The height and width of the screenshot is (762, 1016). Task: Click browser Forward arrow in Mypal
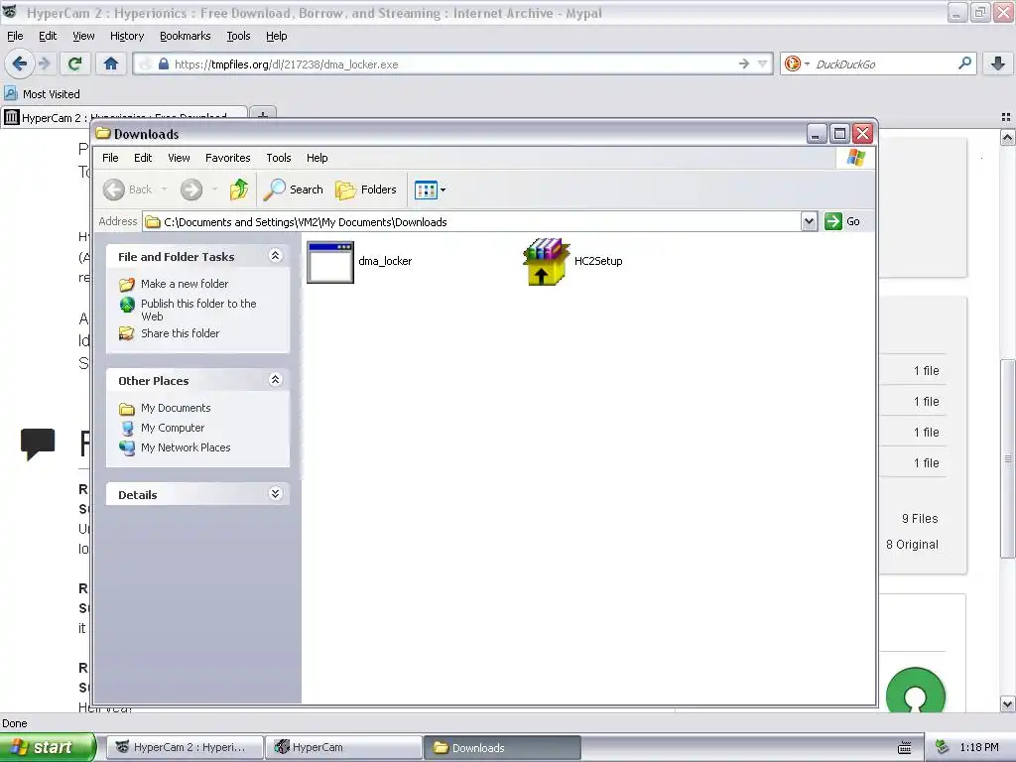coord(44,63)
